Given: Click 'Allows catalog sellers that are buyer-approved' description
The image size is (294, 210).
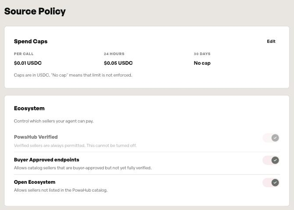Looking at the screenshot, I should [x=82, y=168].
